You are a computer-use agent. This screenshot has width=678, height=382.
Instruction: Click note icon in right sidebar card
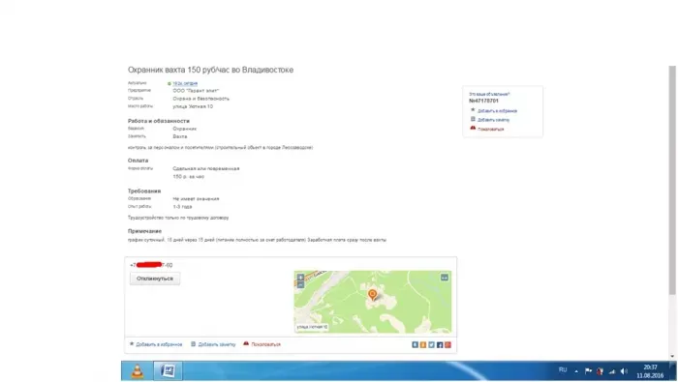pos(473,119)
